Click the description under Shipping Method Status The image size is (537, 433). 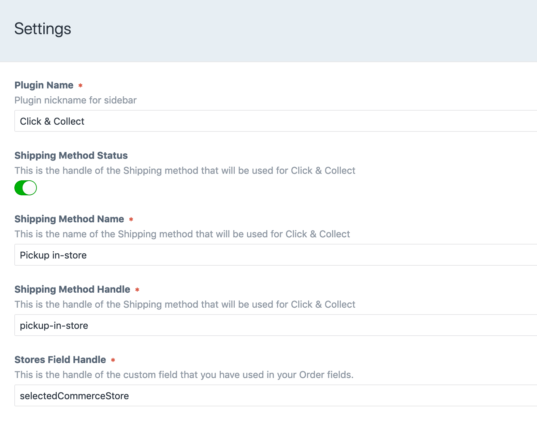pyautogui.click(x=185, y=170)
